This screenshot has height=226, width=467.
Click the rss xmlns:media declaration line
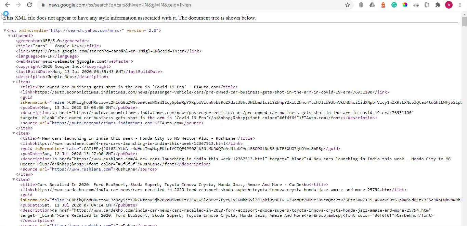pos(84,30)
